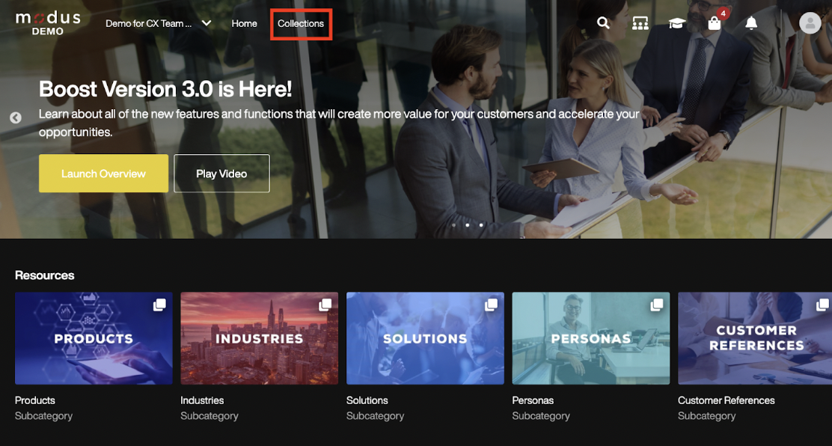Open the notifications bell
The width and height of the screenshot is (832, 446).
pos(750,23)
